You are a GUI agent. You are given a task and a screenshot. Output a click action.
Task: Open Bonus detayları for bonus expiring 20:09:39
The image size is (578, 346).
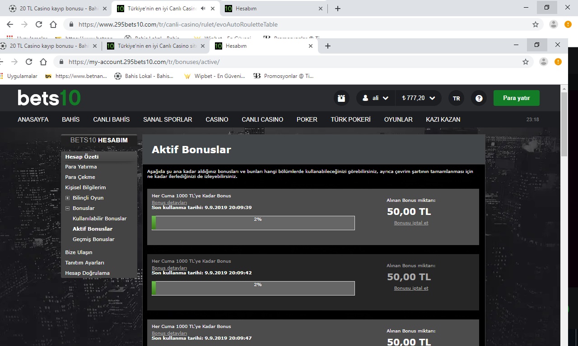click(169, 203)
